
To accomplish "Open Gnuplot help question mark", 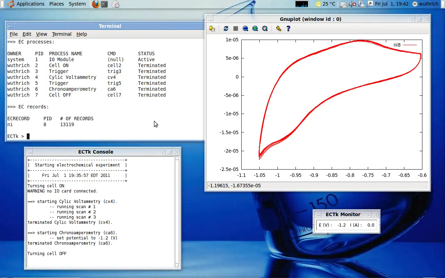I will [x=288, y=29].
